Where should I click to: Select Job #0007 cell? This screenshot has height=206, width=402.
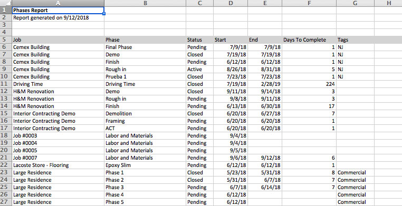click(58, 158)
